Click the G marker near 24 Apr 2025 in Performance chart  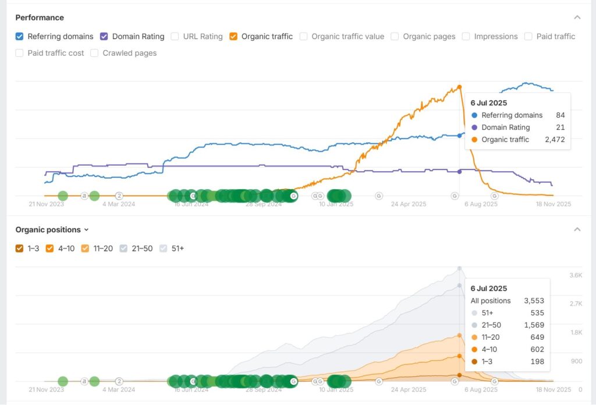(379, 196)
